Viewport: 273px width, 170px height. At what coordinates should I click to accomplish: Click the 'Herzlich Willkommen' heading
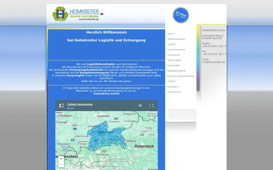[x=106, y=32]
